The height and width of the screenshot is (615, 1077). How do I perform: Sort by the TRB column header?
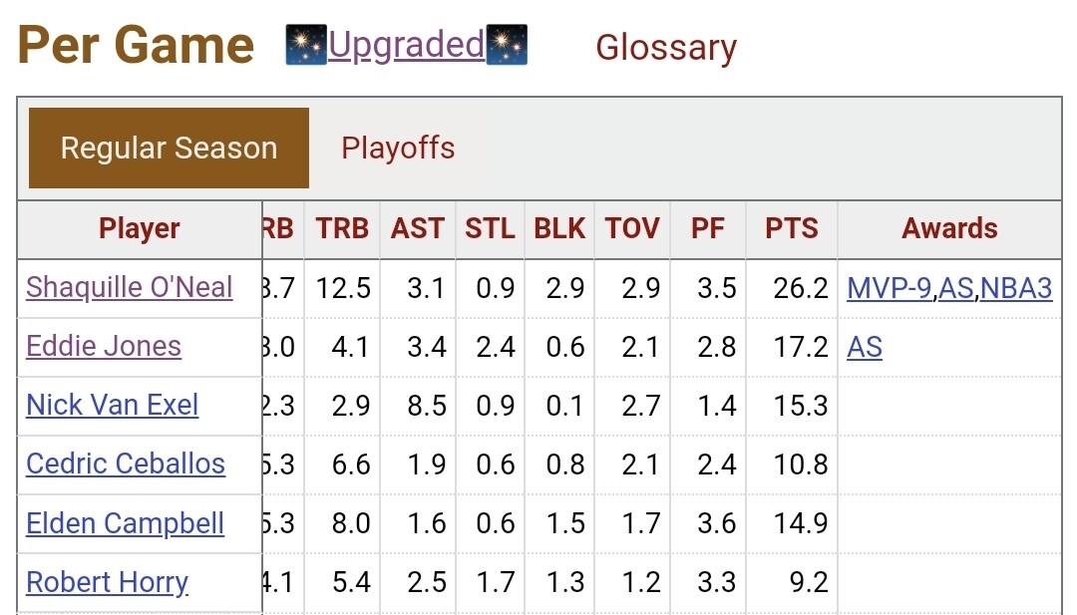[342, 228]
